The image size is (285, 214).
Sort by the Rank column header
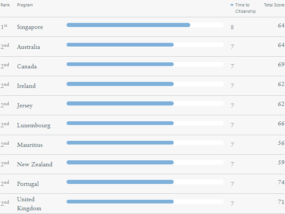(x=5, y=5)
